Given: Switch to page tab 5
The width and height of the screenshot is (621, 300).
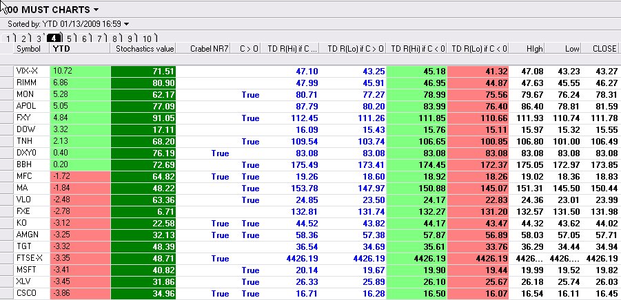Looking at the screenshot, I should pos(70,39).
